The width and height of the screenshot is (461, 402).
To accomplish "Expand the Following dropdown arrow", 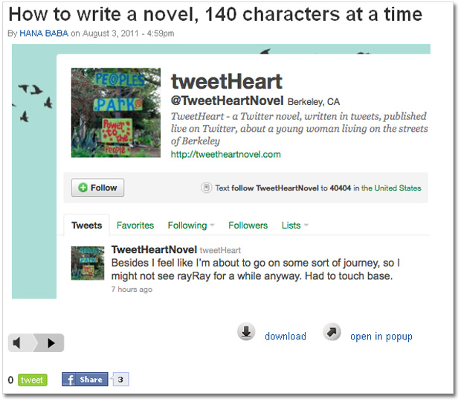I will [x=212, y=226].
